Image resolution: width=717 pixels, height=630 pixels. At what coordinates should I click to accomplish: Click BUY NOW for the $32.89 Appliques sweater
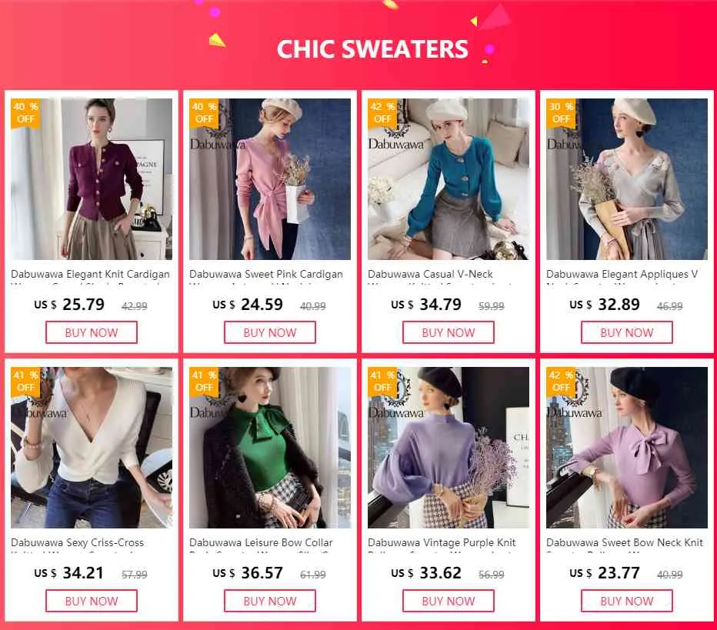click(626, 332)
